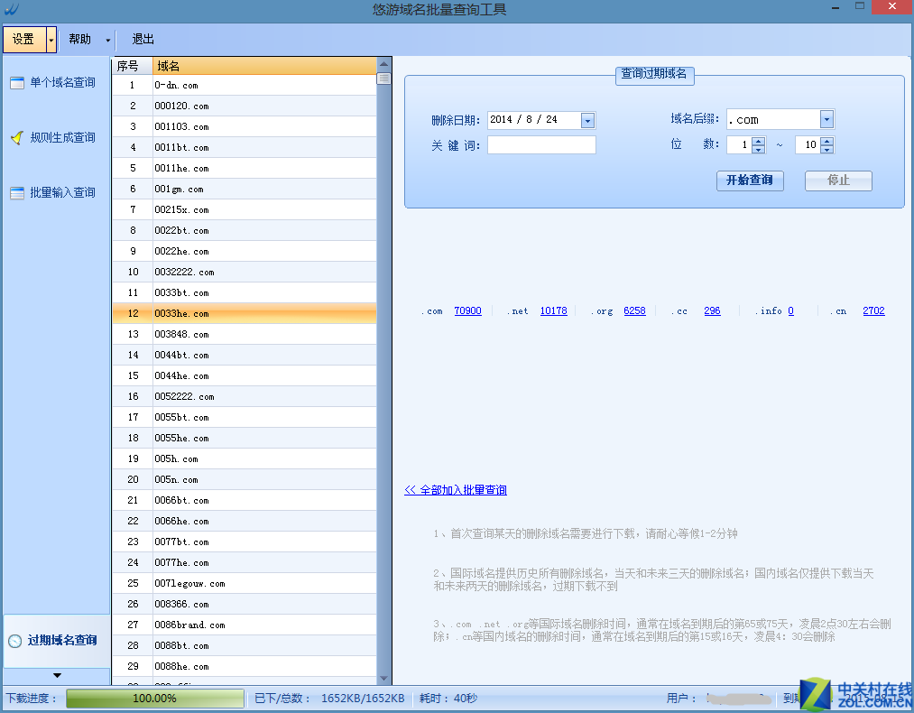Select row 005n.com
The height and width of the screenshot is (713, 914).
click(245, 480)
